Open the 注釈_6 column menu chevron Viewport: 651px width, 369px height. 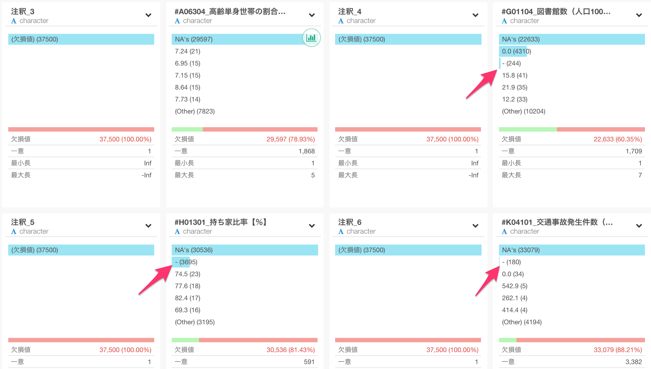(475, 226)
